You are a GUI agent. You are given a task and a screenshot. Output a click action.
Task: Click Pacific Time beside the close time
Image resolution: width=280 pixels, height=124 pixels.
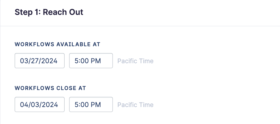coord(136,105)
